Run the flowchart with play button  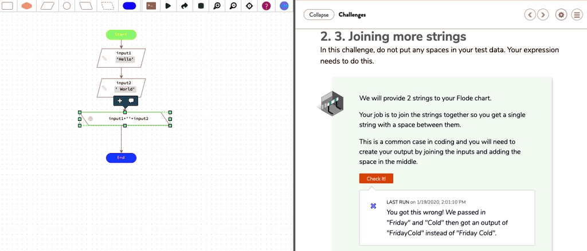click(x=168, y=6)
